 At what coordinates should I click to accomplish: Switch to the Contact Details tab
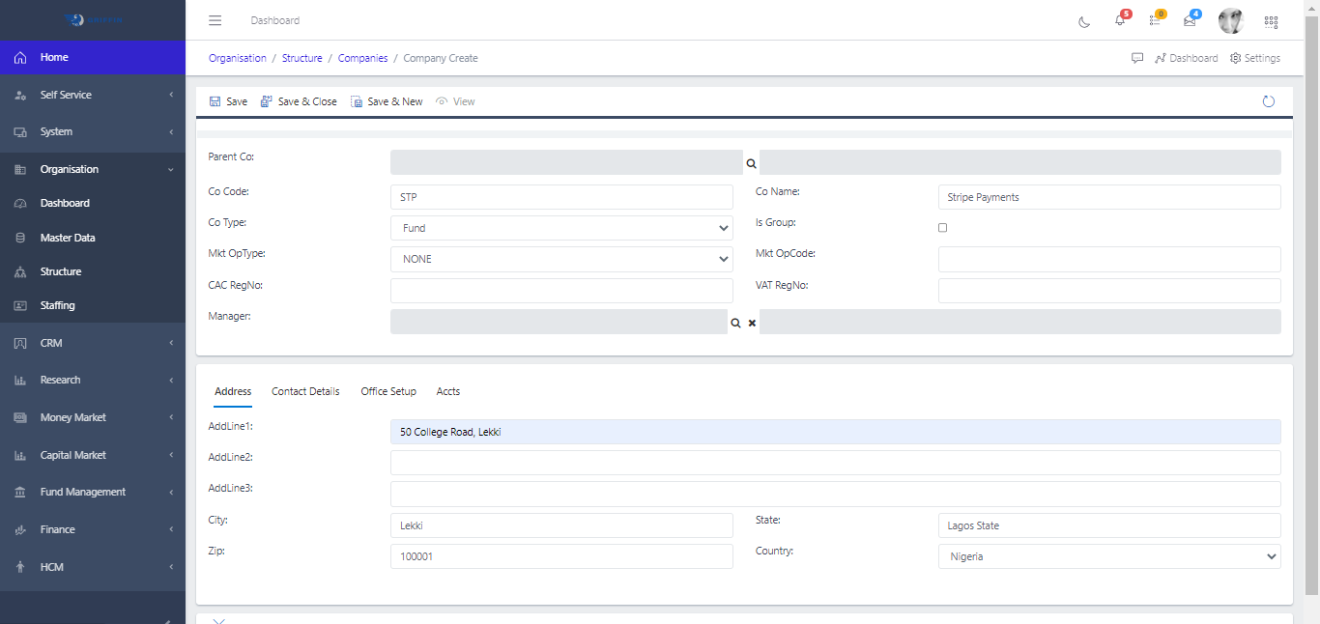pyautogui.click(x=305, y=391)
